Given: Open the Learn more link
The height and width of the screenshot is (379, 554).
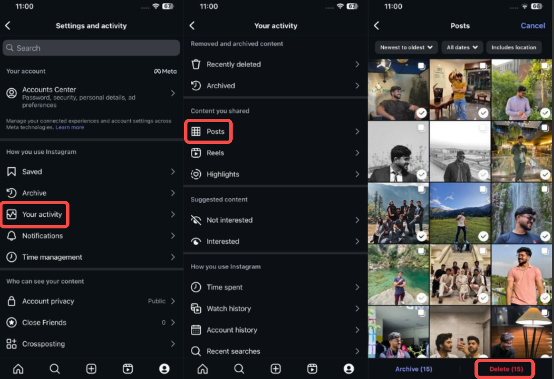Looking at the screenshot, I should (x=70, y=128).
